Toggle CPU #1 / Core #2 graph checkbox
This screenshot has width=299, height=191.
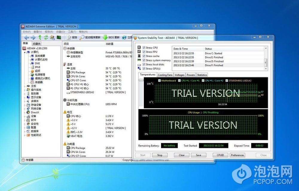coord(203,81)
